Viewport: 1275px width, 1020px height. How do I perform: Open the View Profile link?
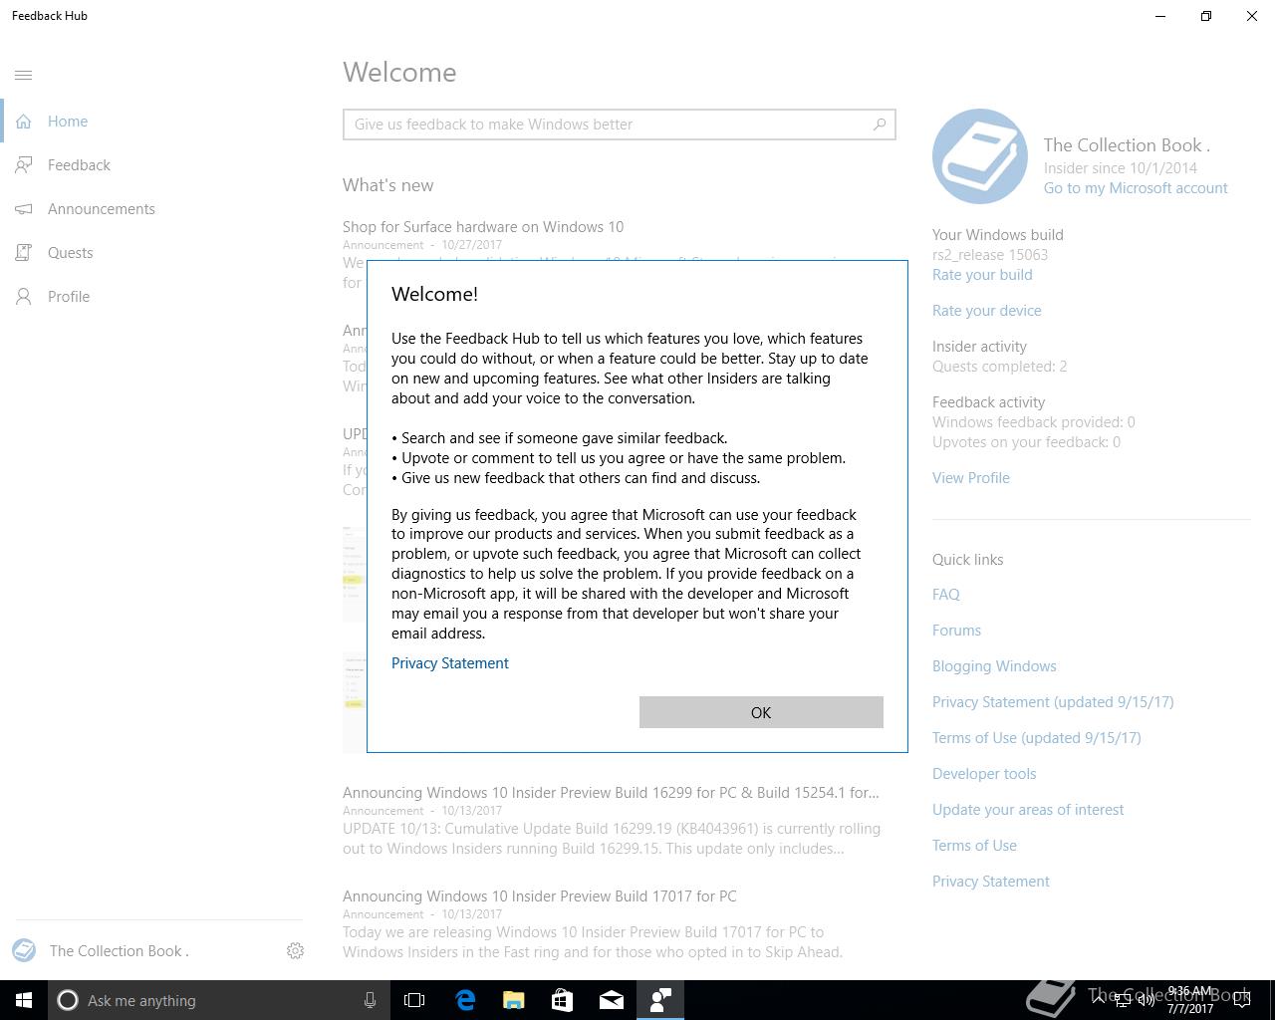tap(971, 478)
